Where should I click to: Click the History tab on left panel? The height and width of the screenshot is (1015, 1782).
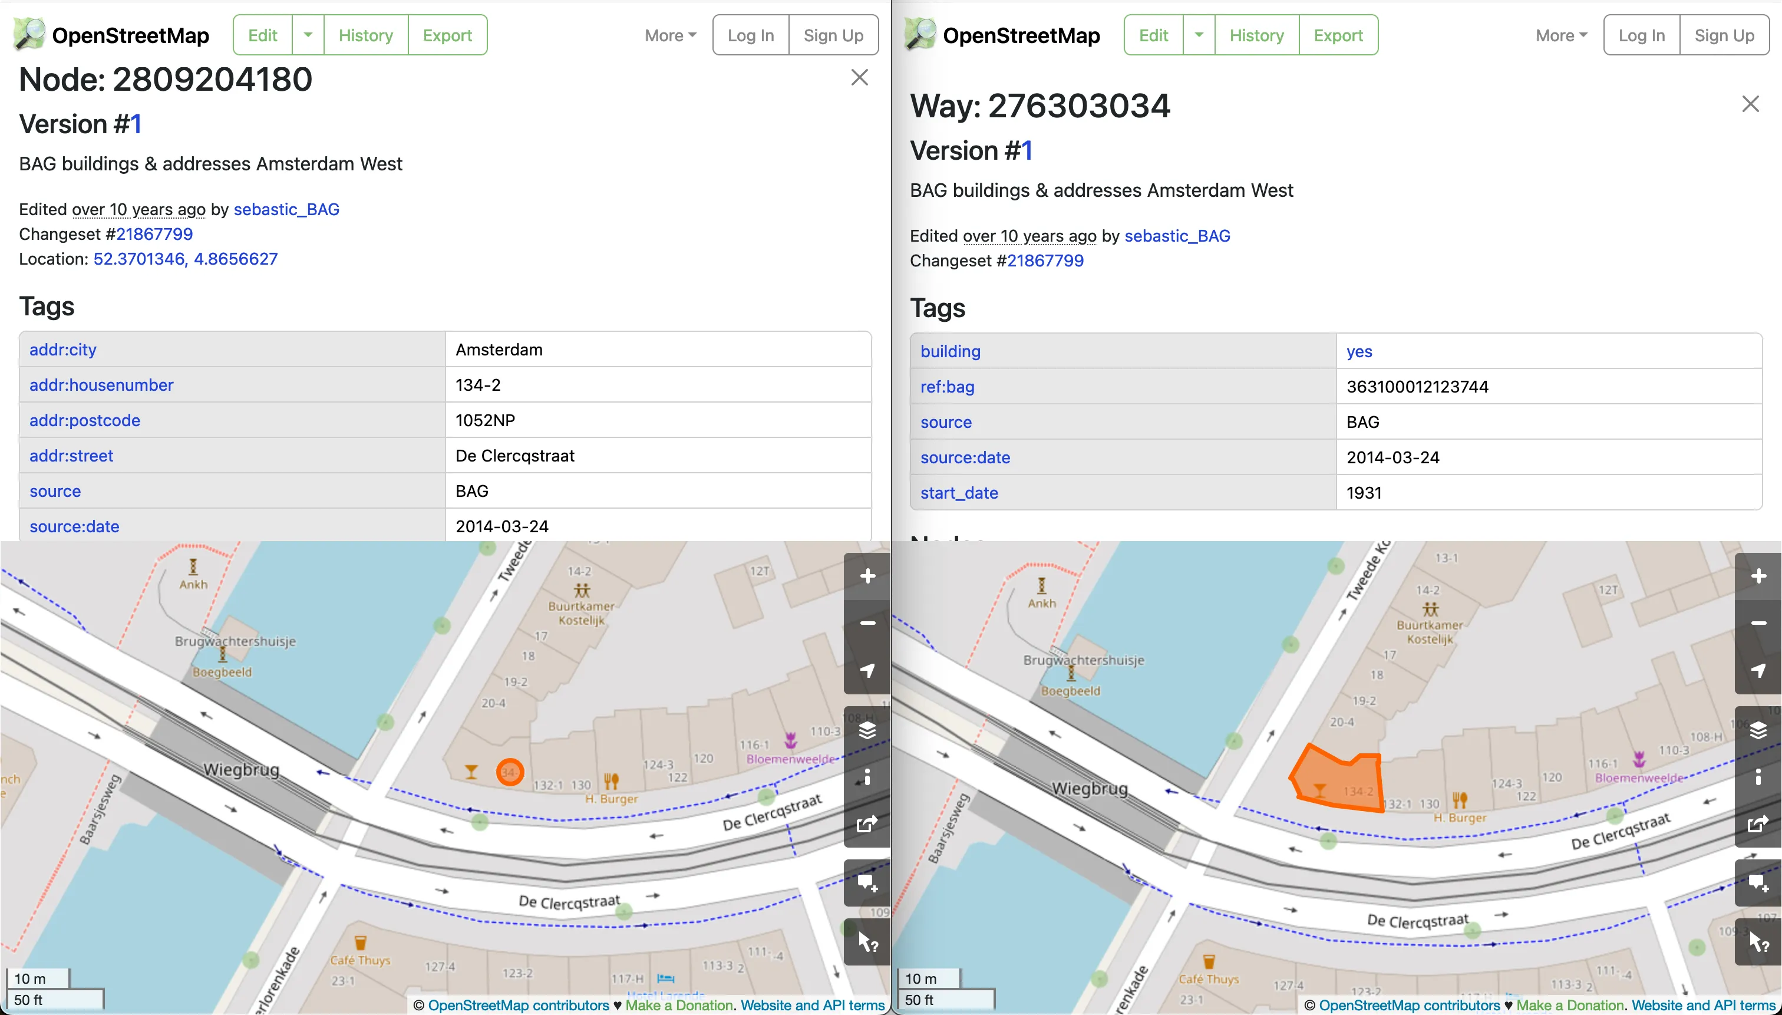tap(365, 34)
